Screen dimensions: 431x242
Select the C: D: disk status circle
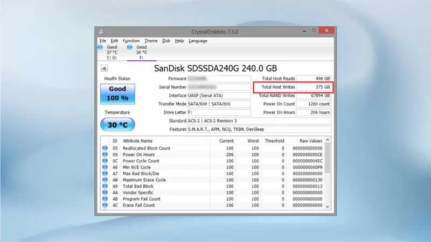tap(100, 47)
